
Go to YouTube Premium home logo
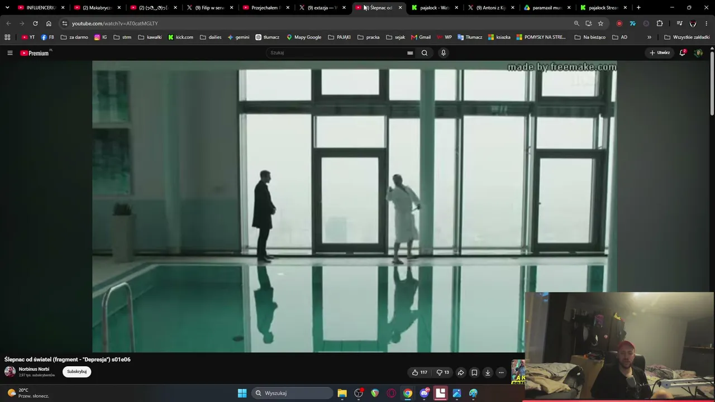click(x=36, y=53)
